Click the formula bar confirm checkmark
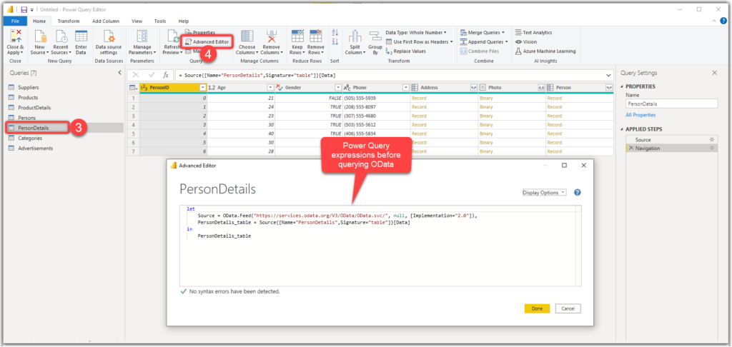Viewport: 732px width, 347px height. point(152,75)
